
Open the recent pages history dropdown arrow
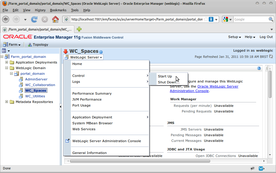(25, 20)
